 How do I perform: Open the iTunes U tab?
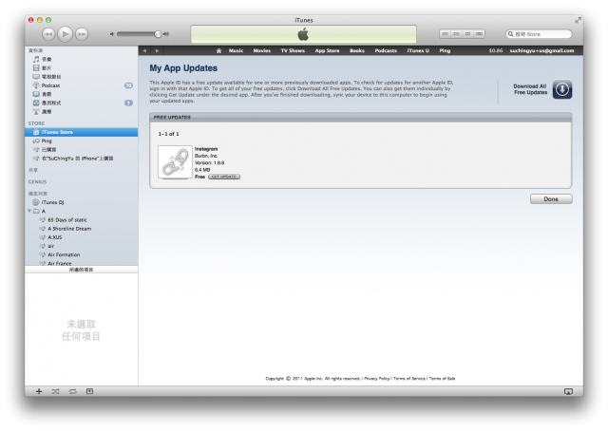[x=418, y=50]
